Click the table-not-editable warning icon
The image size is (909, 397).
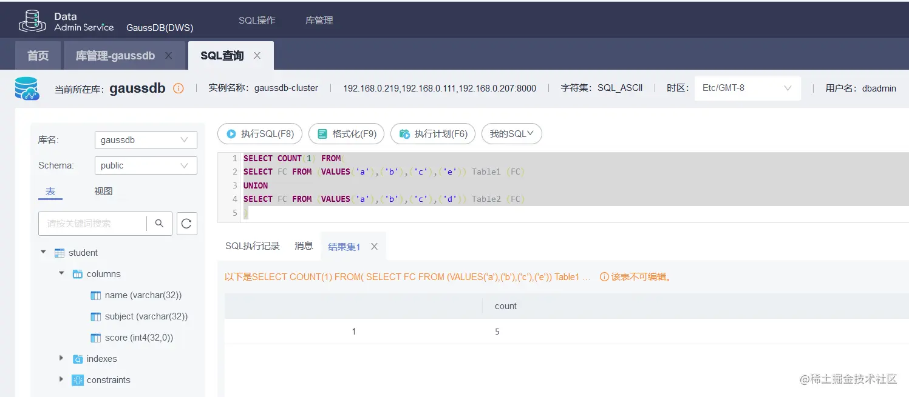[604, 277]
